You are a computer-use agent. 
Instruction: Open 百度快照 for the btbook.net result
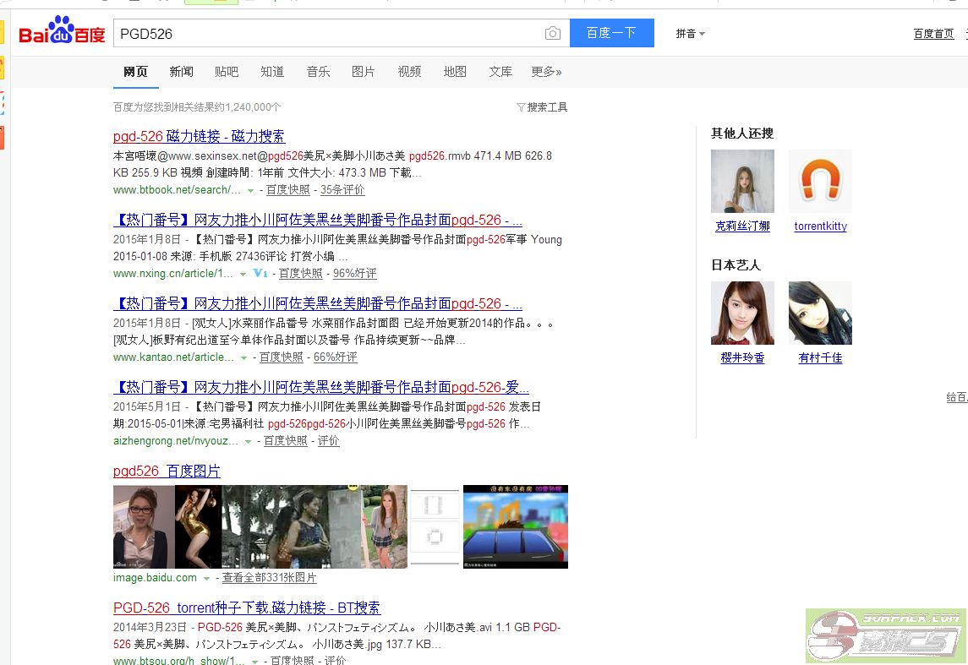pyautogui.click(x=287, y=190)
